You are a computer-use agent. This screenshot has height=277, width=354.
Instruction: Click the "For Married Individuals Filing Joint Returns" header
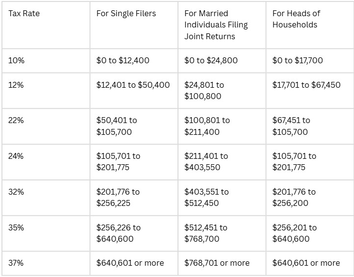point(216,25)
